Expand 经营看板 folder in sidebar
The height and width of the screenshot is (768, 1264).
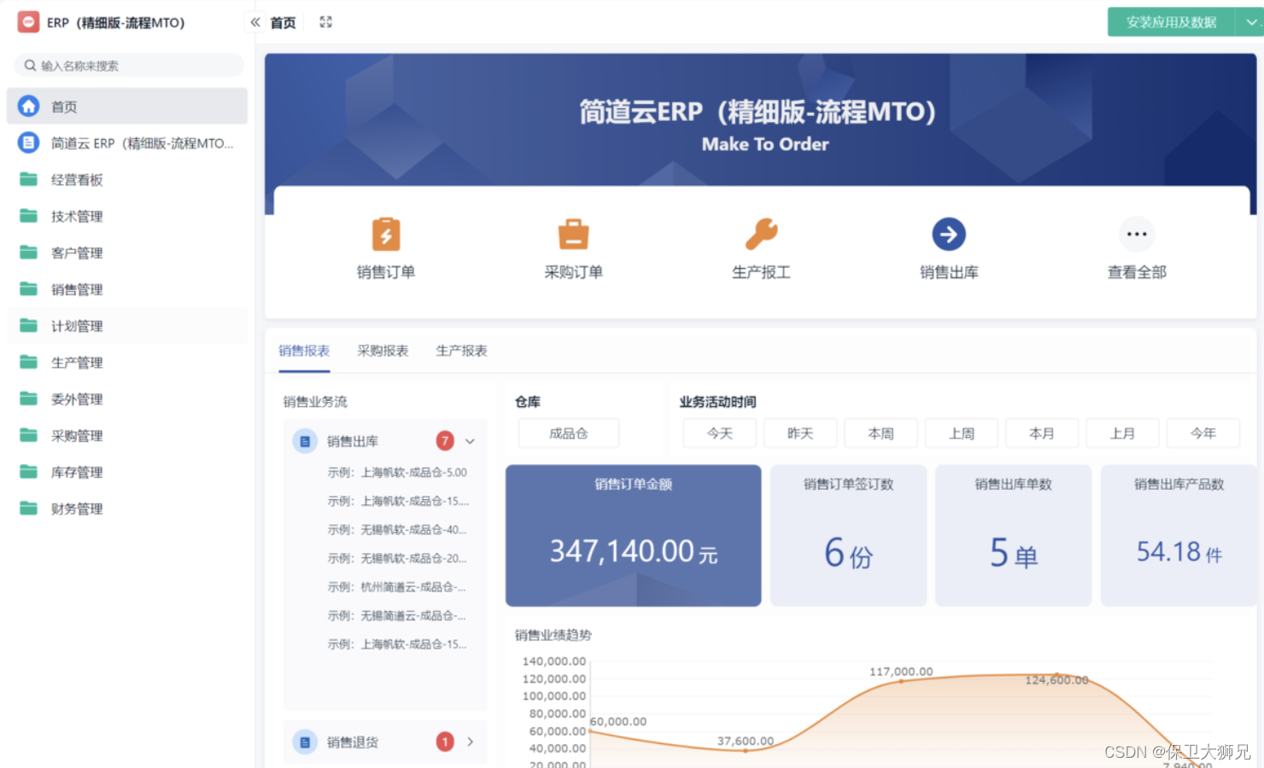pyautogui.click(x=127, y=179)
